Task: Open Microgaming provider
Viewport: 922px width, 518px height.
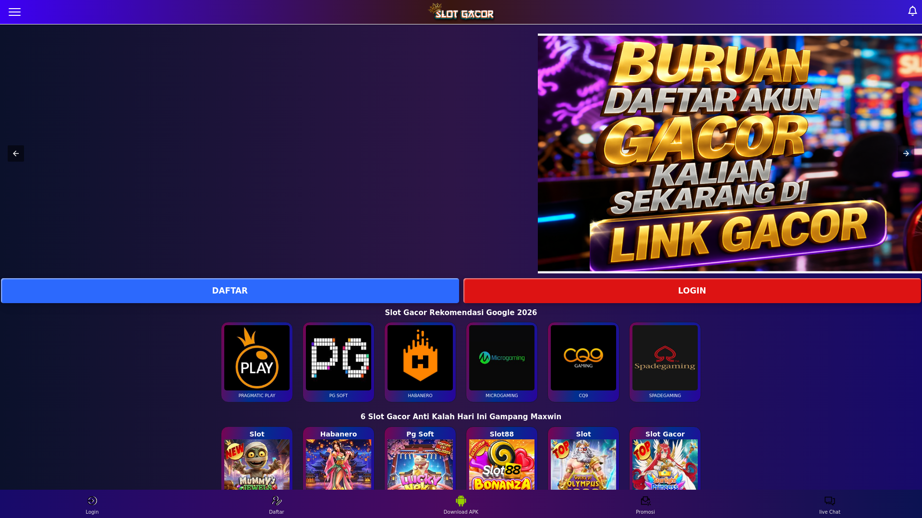Action: 502,362
